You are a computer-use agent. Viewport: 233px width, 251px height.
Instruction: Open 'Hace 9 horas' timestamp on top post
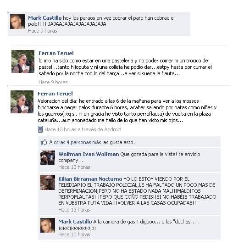[x=43, y=31]
